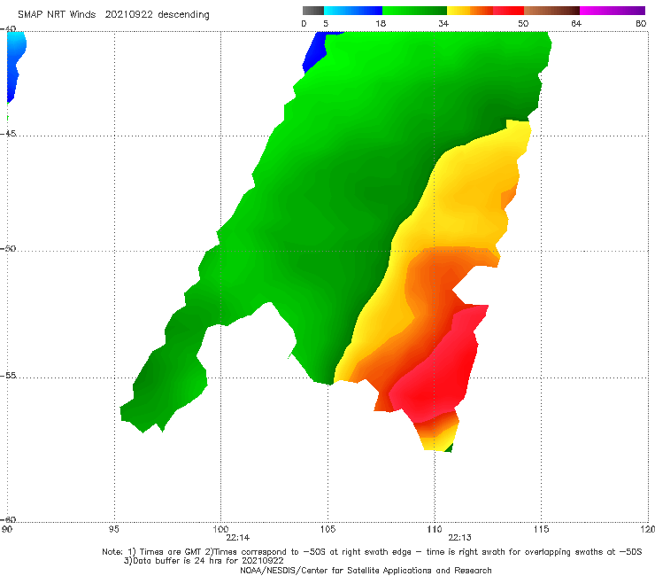655x576 pixels.
Task: Click the colorbar label 50
Action: [523, 23]
